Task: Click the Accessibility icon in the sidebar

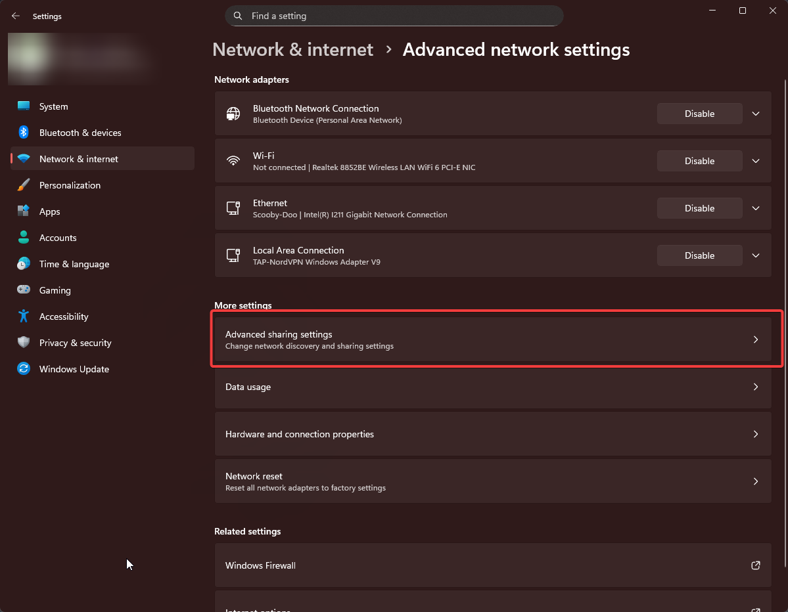Action: click(x=24, y=316)
